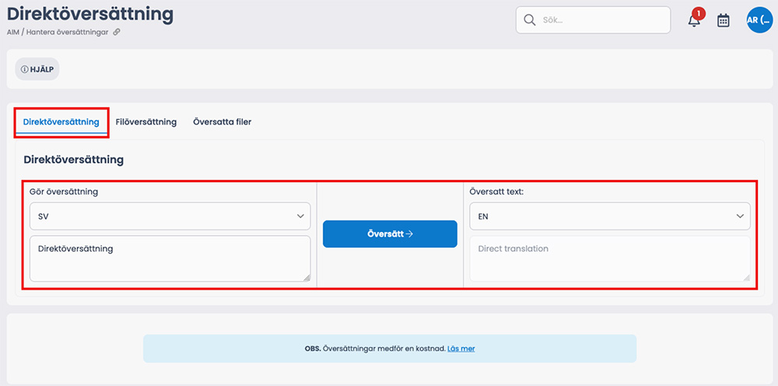Image resolution: width=778 pixels, height=386 pixels.
Task: Switch to the Filöversättning tab
Action: point(146,121)
